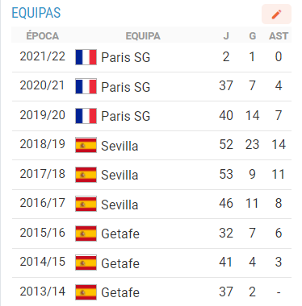Open Paris SG link for 2020/21
This screenshot has width=302, height=306.
pos(125,87)
